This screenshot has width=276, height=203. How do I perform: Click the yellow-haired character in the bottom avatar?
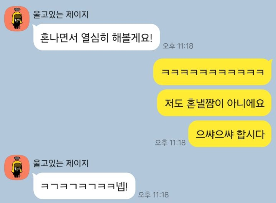click(17, 170)
